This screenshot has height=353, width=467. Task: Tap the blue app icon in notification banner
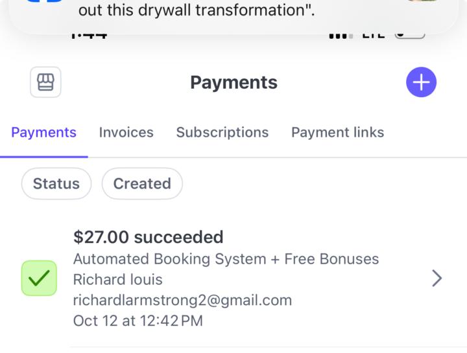click(45, 2)
